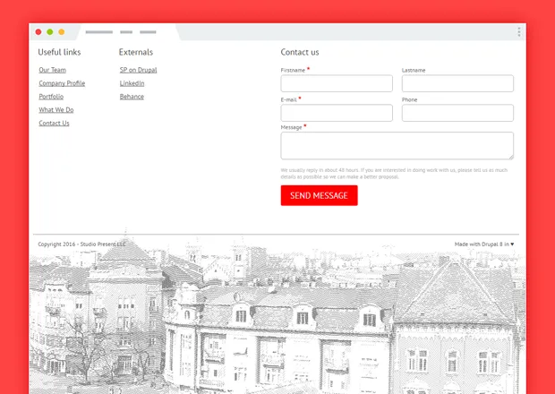
Task: Open the What We Do link
Action: click(x=56, y=110)
